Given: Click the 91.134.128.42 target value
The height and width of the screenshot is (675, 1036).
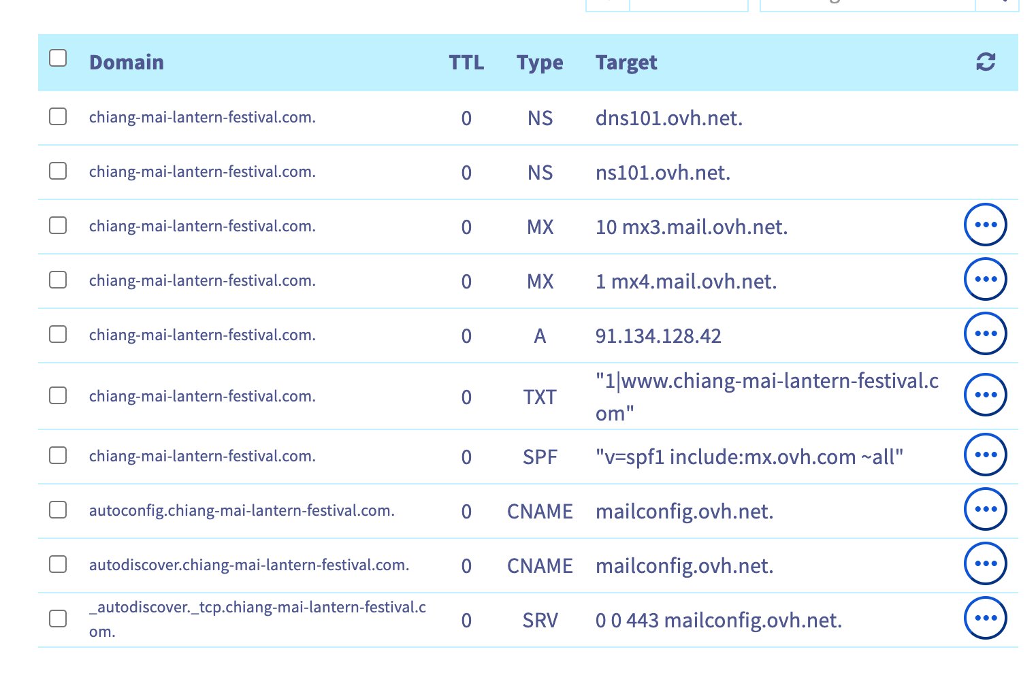Looking at the screenshot, I should [658, 336].
